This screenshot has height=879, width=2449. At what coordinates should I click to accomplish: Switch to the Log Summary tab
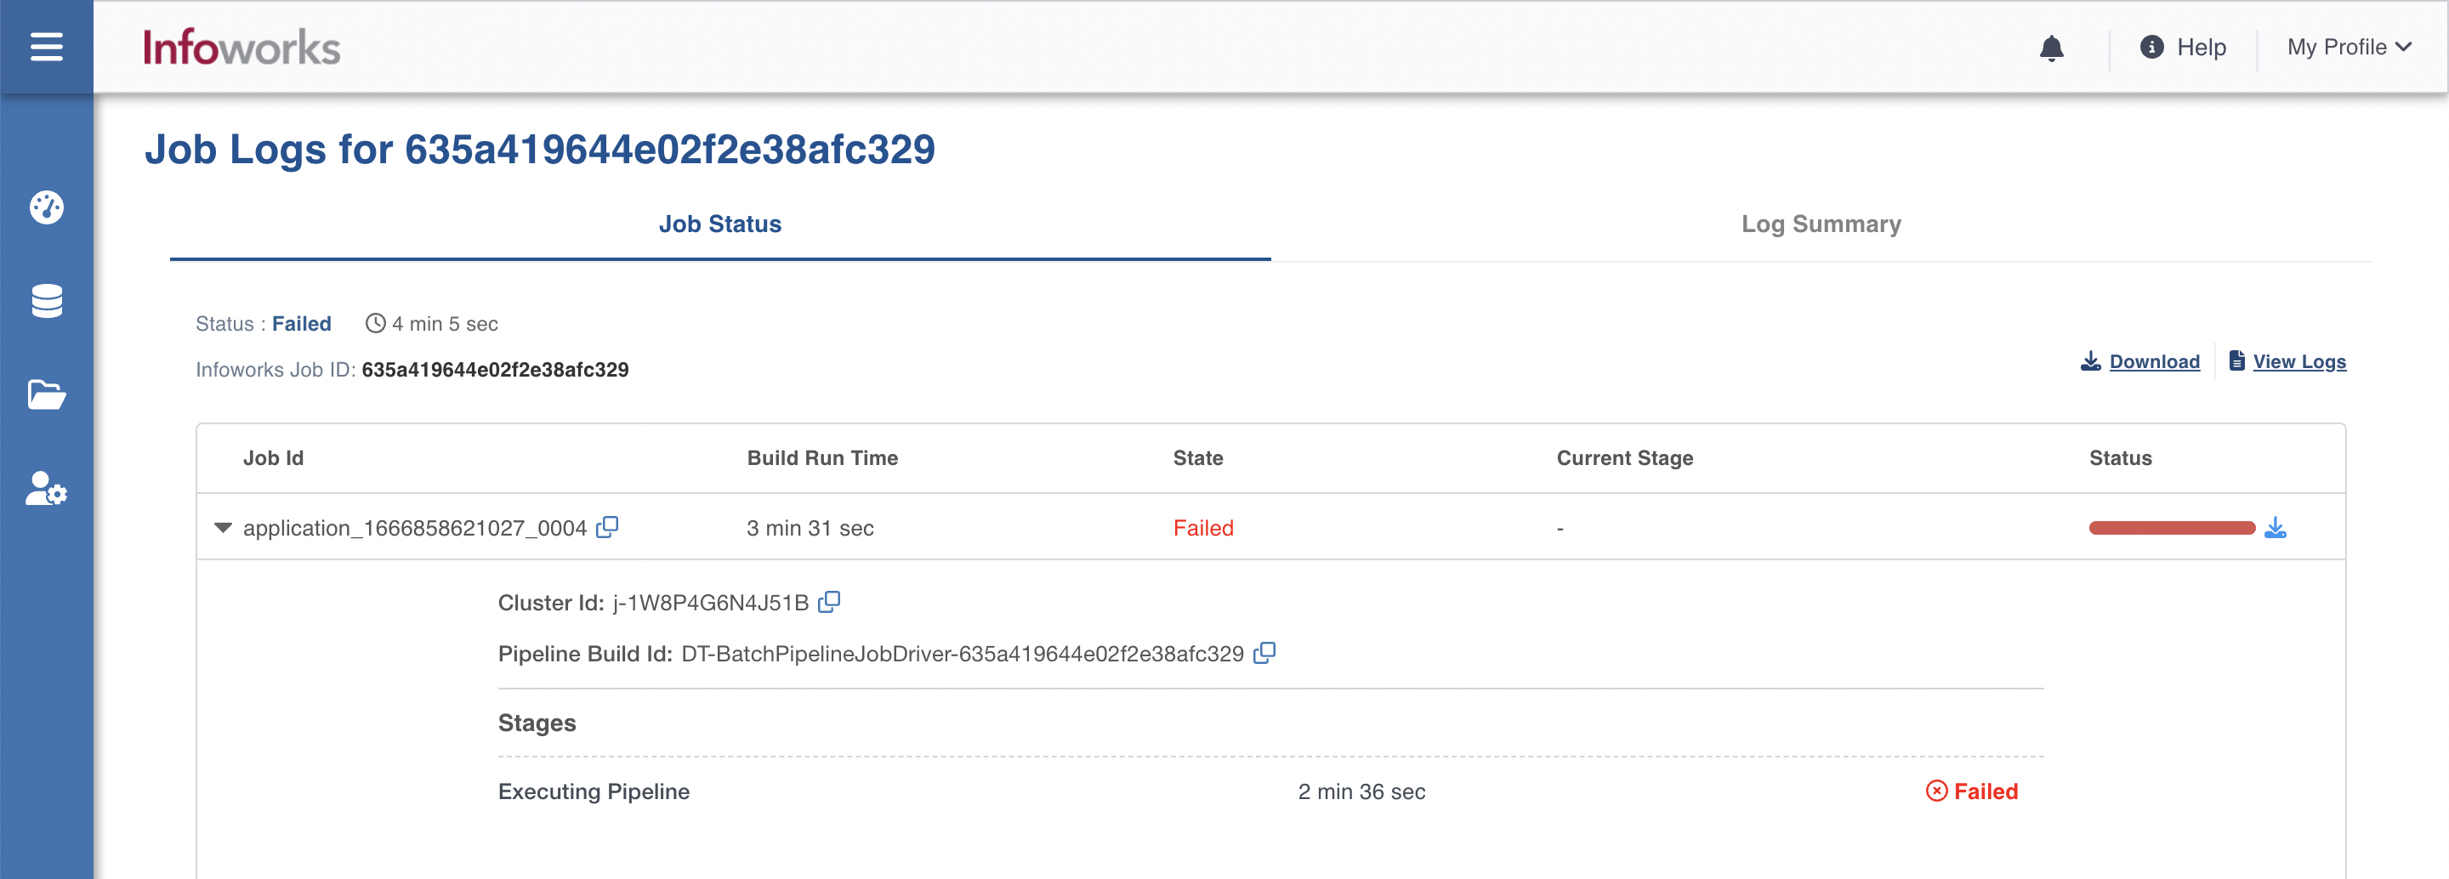[1821, 224]
